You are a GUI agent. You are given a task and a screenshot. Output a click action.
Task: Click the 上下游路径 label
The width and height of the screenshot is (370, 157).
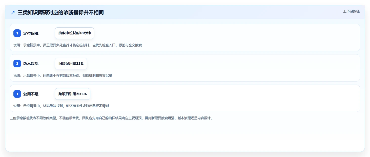coord(351,11)
